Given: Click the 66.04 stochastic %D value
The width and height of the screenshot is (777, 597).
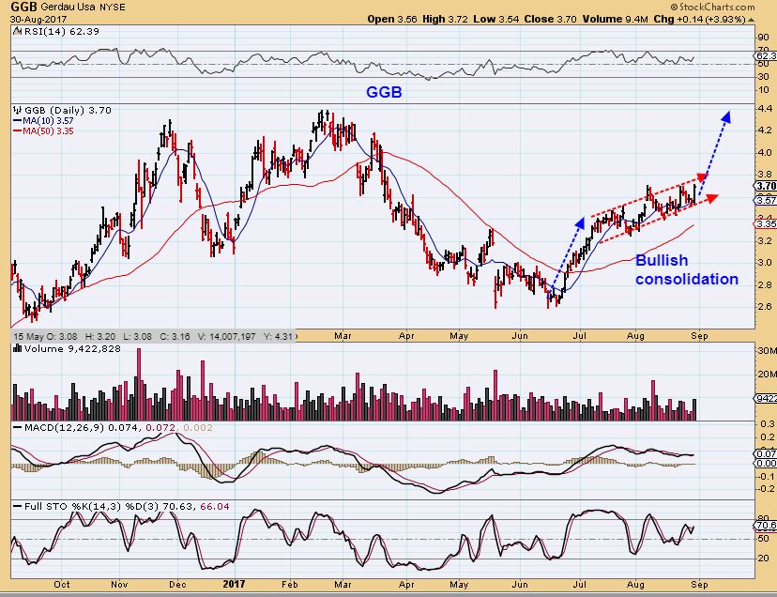Looking at the screenshot, I should click(214, 507).
